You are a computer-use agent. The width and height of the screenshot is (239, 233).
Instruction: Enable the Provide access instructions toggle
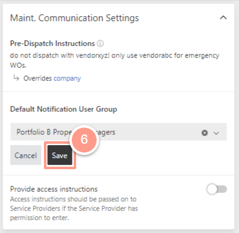217,189
